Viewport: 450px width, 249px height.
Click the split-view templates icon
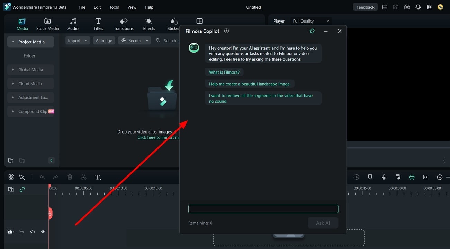click(x=199, y=21)
